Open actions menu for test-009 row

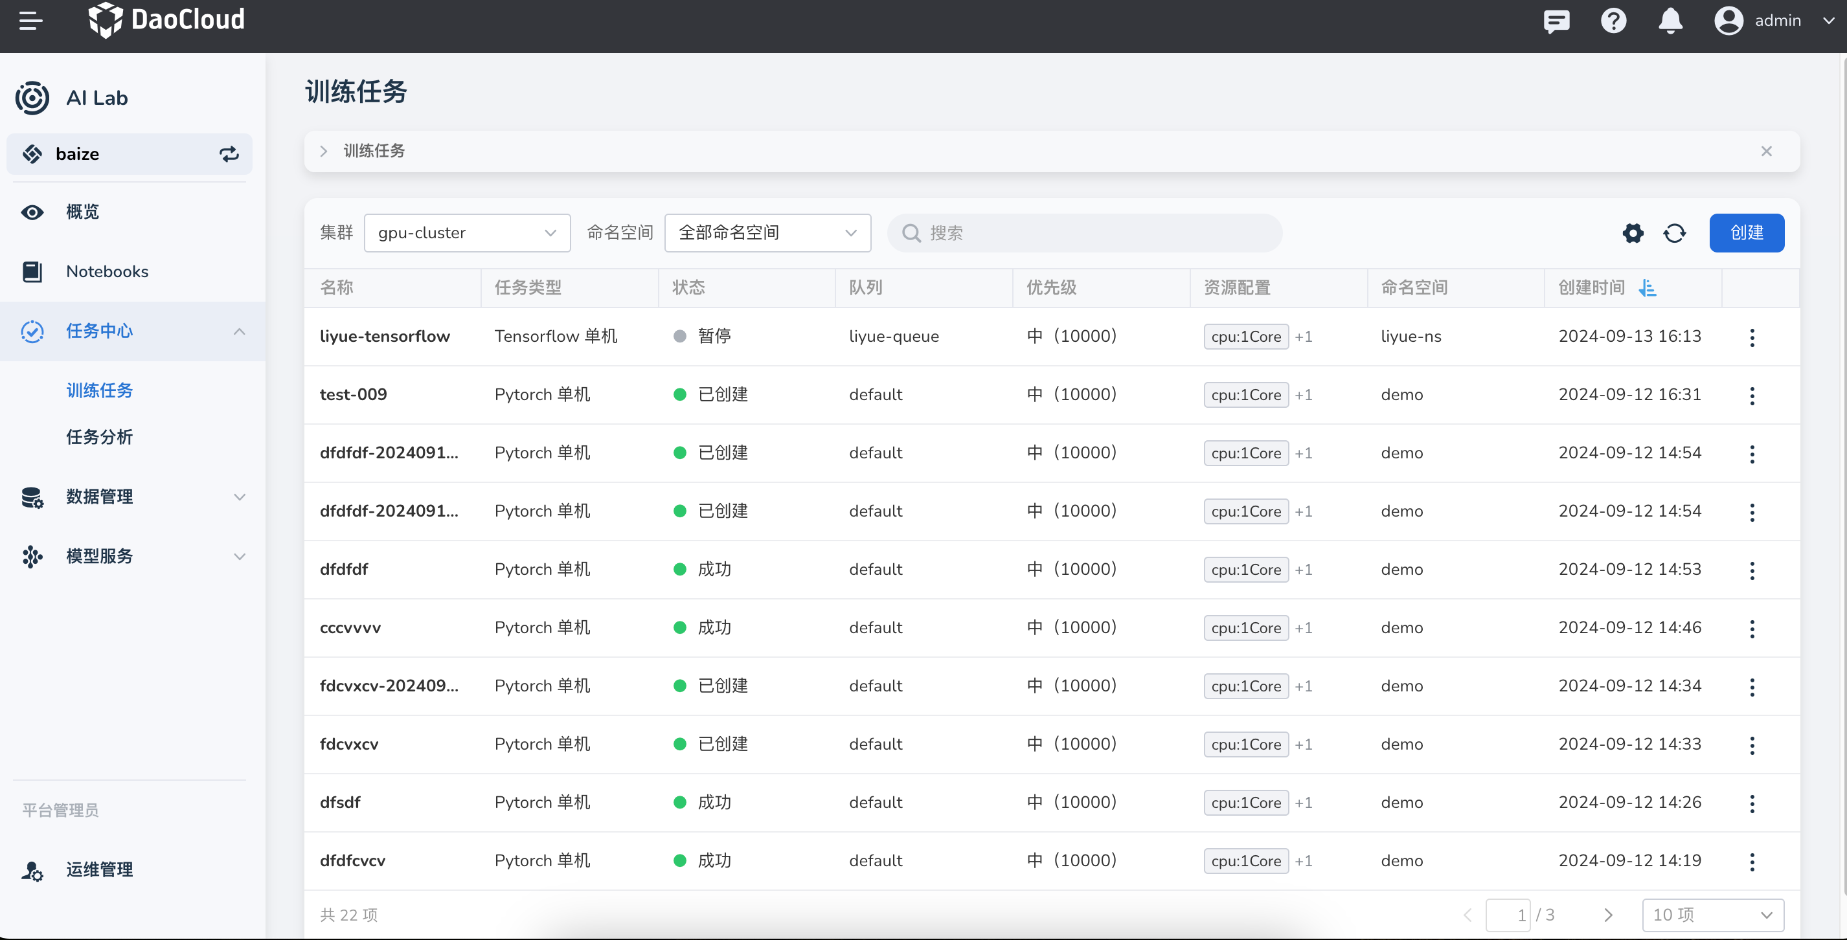point(1752,395)
